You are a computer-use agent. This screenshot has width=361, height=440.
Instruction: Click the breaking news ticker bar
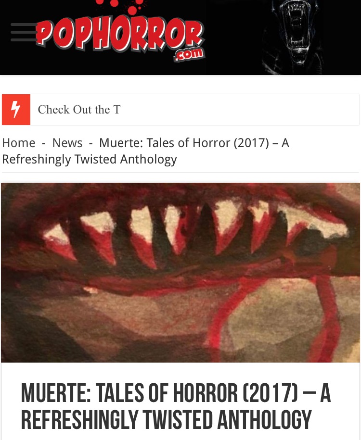tap(180, 110)
